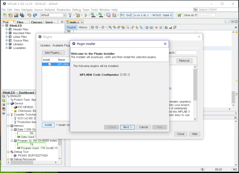Click Read Device Memory upload icon

pos(101,15)
